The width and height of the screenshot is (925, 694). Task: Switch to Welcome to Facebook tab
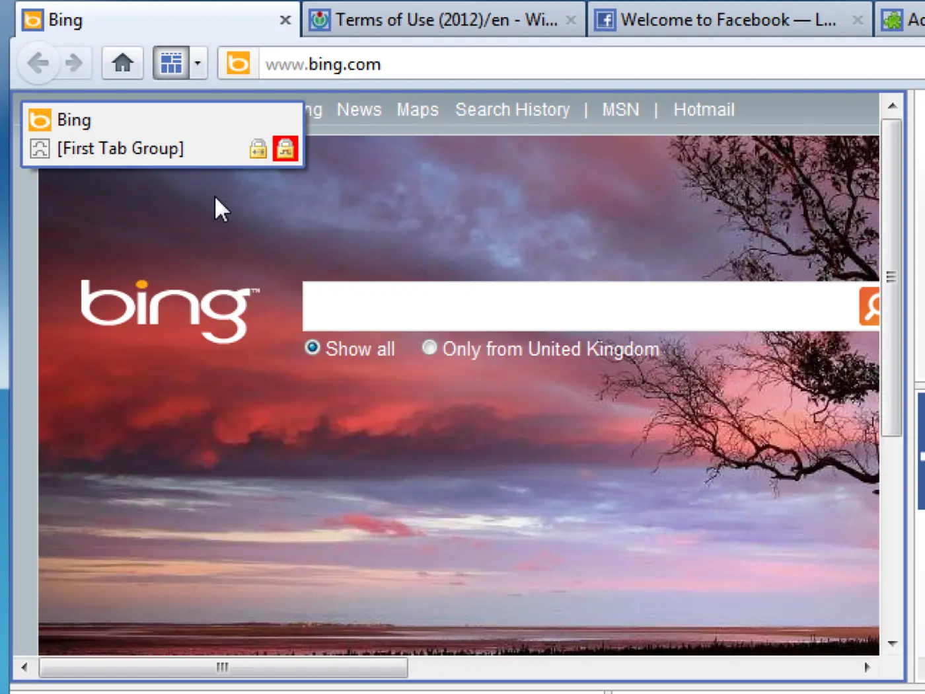(729, 20)
